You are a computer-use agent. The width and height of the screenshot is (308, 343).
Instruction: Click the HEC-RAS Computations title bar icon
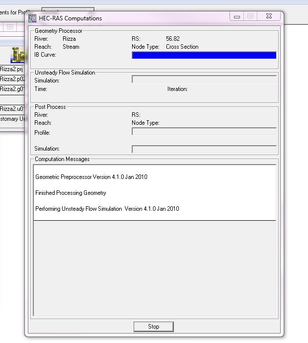[x=33, y=18]
